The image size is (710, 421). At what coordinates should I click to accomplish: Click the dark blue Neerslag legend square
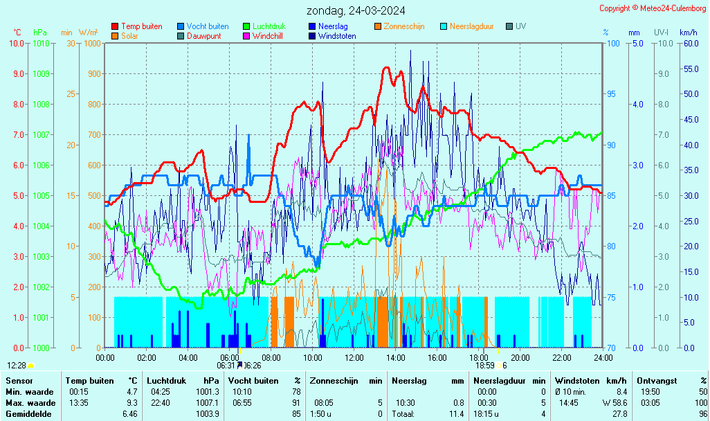(312, 26)
